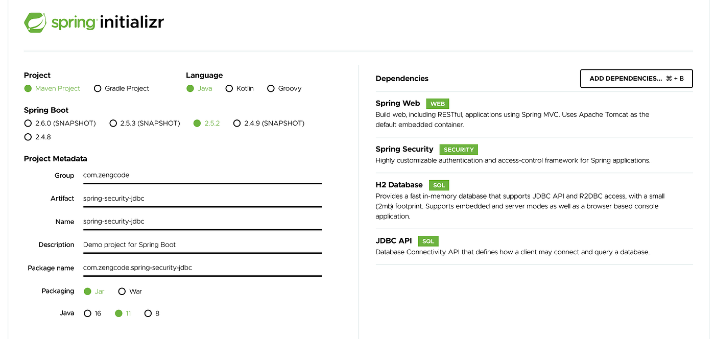Click the Spring Web dependency title

pyautogui.click(x=397, y=103)
